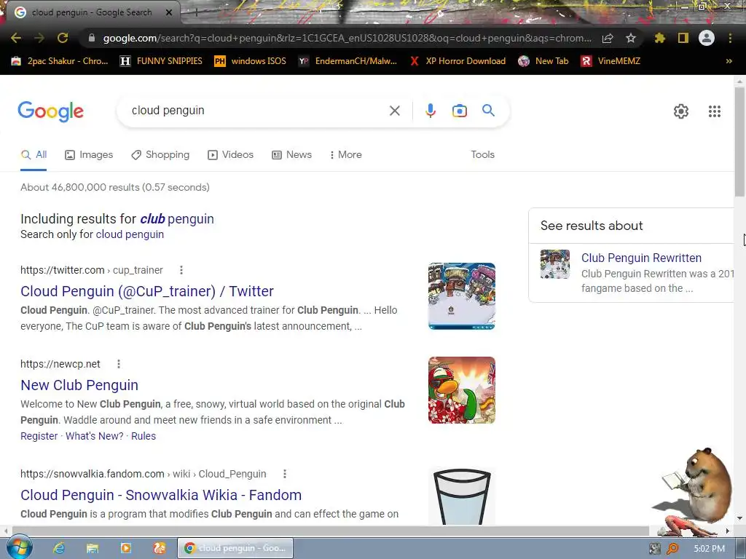746x559 pixels.
Task: Submit search with magnifier icon
Action: (488, 111)
